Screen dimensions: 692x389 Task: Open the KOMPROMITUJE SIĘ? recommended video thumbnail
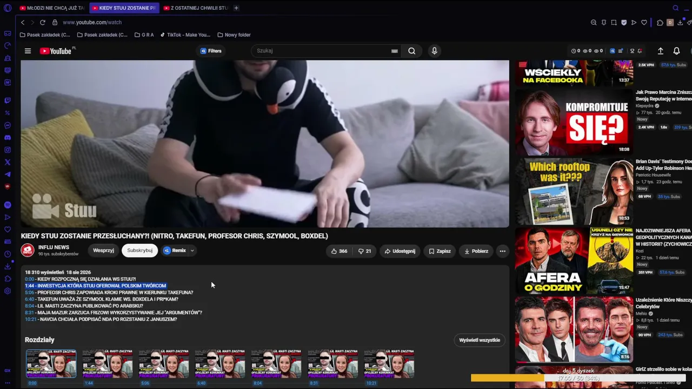(x=574, y=122)
